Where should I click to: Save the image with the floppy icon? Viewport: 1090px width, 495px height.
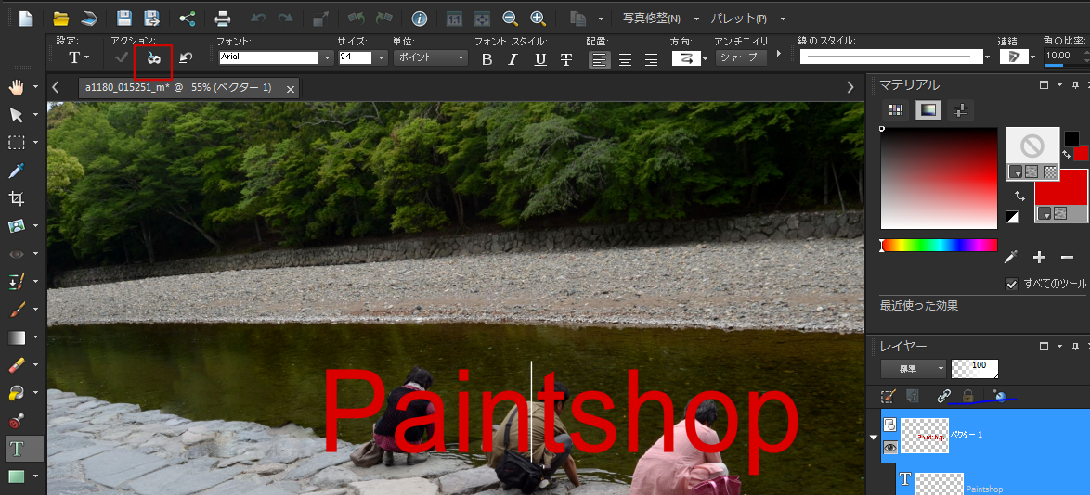tap(123, 18)
